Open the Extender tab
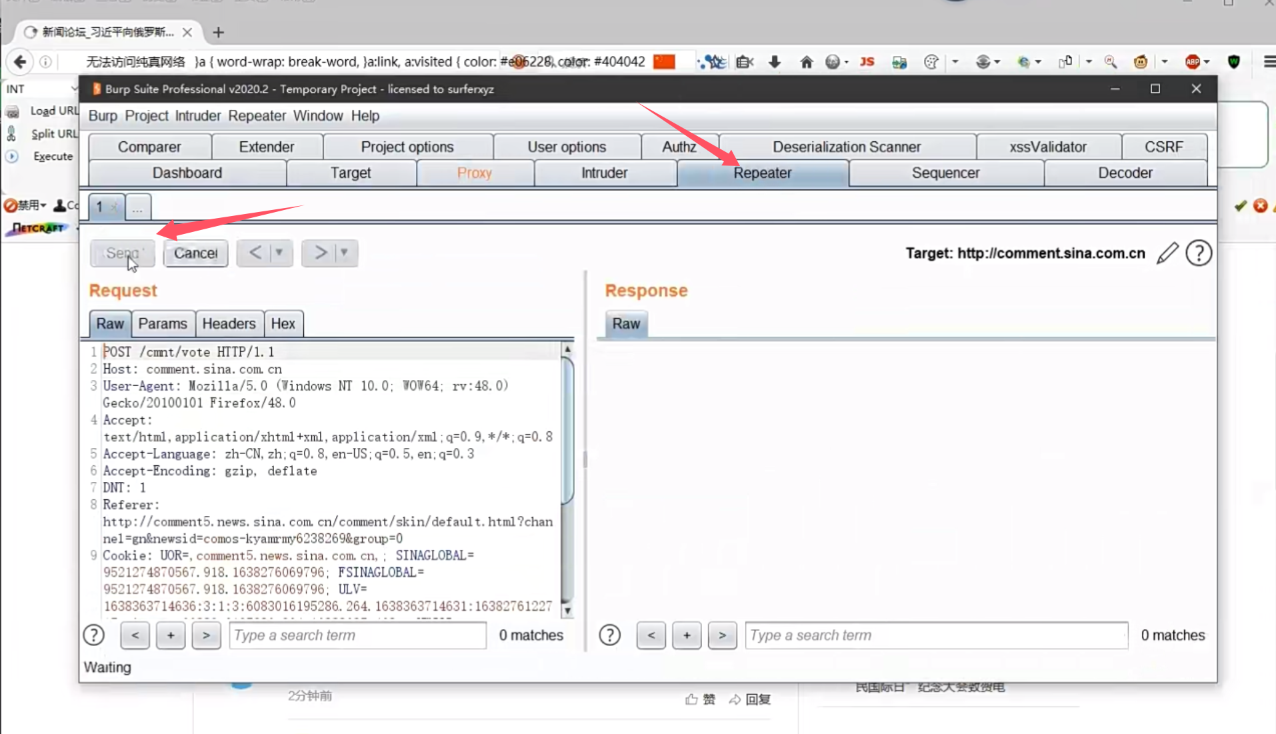 point(267,147)
